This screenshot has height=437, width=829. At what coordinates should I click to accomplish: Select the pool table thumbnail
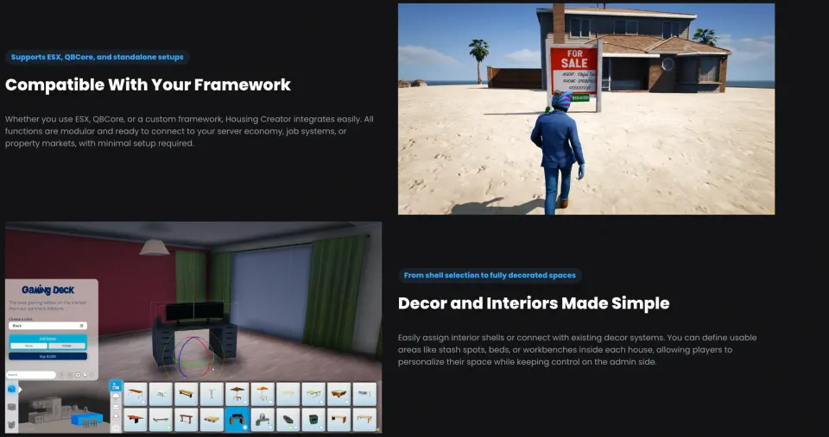[339, 394]
